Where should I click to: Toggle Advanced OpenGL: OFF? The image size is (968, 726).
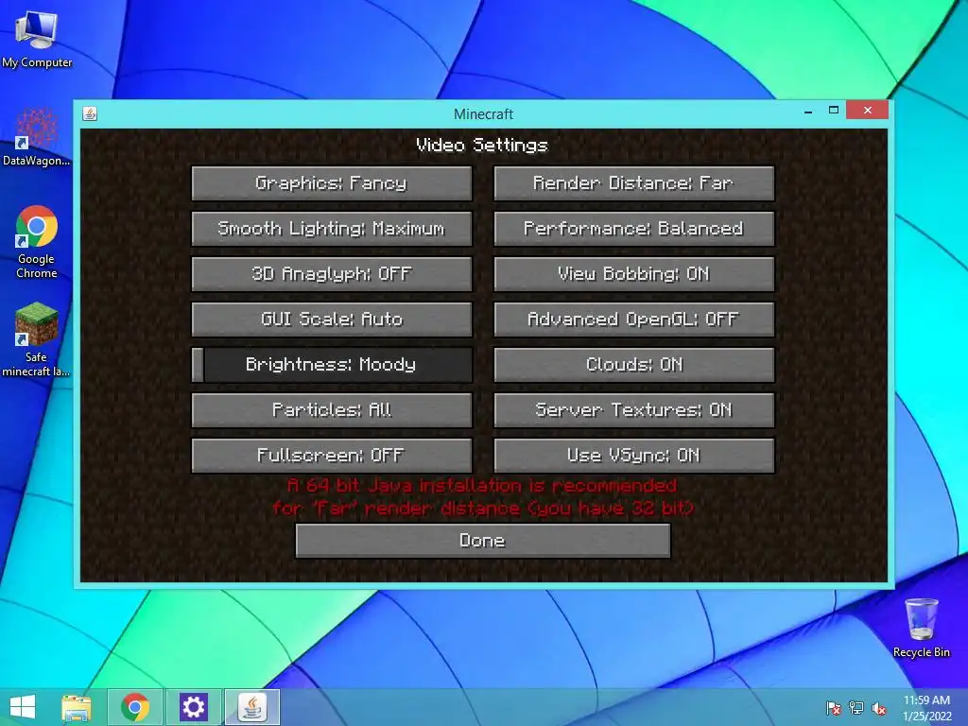634,320
